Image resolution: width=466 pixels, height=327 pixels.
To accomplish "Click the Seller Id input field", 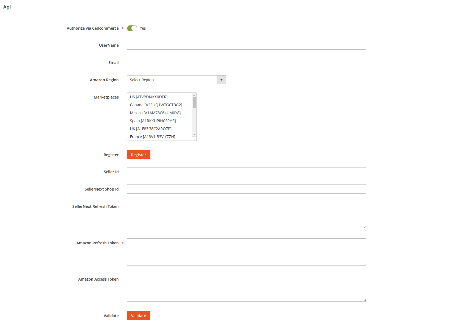I will tap(246, 172).
